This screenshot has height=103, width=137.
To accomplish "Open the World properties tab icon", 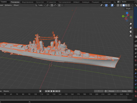I will [136, 60].
